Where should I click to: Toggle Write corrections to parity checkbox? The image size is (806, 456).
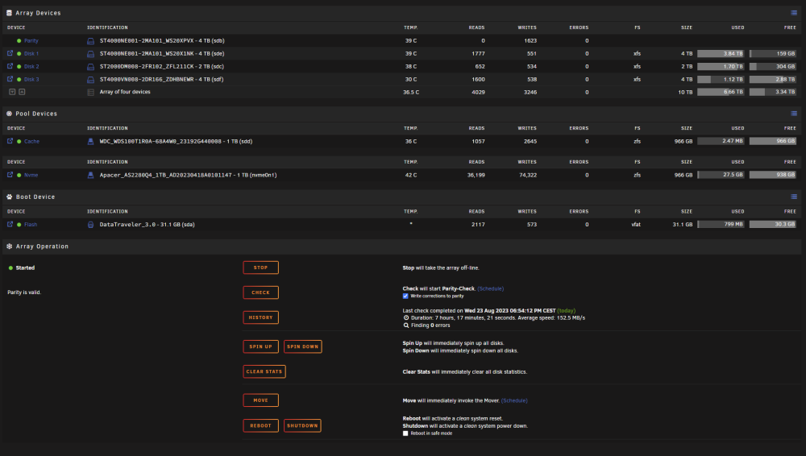[x=405, y=296]
